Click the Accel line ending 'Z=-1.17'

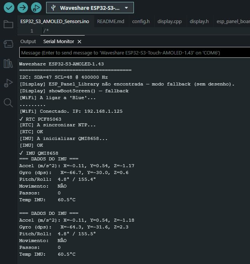77,166
